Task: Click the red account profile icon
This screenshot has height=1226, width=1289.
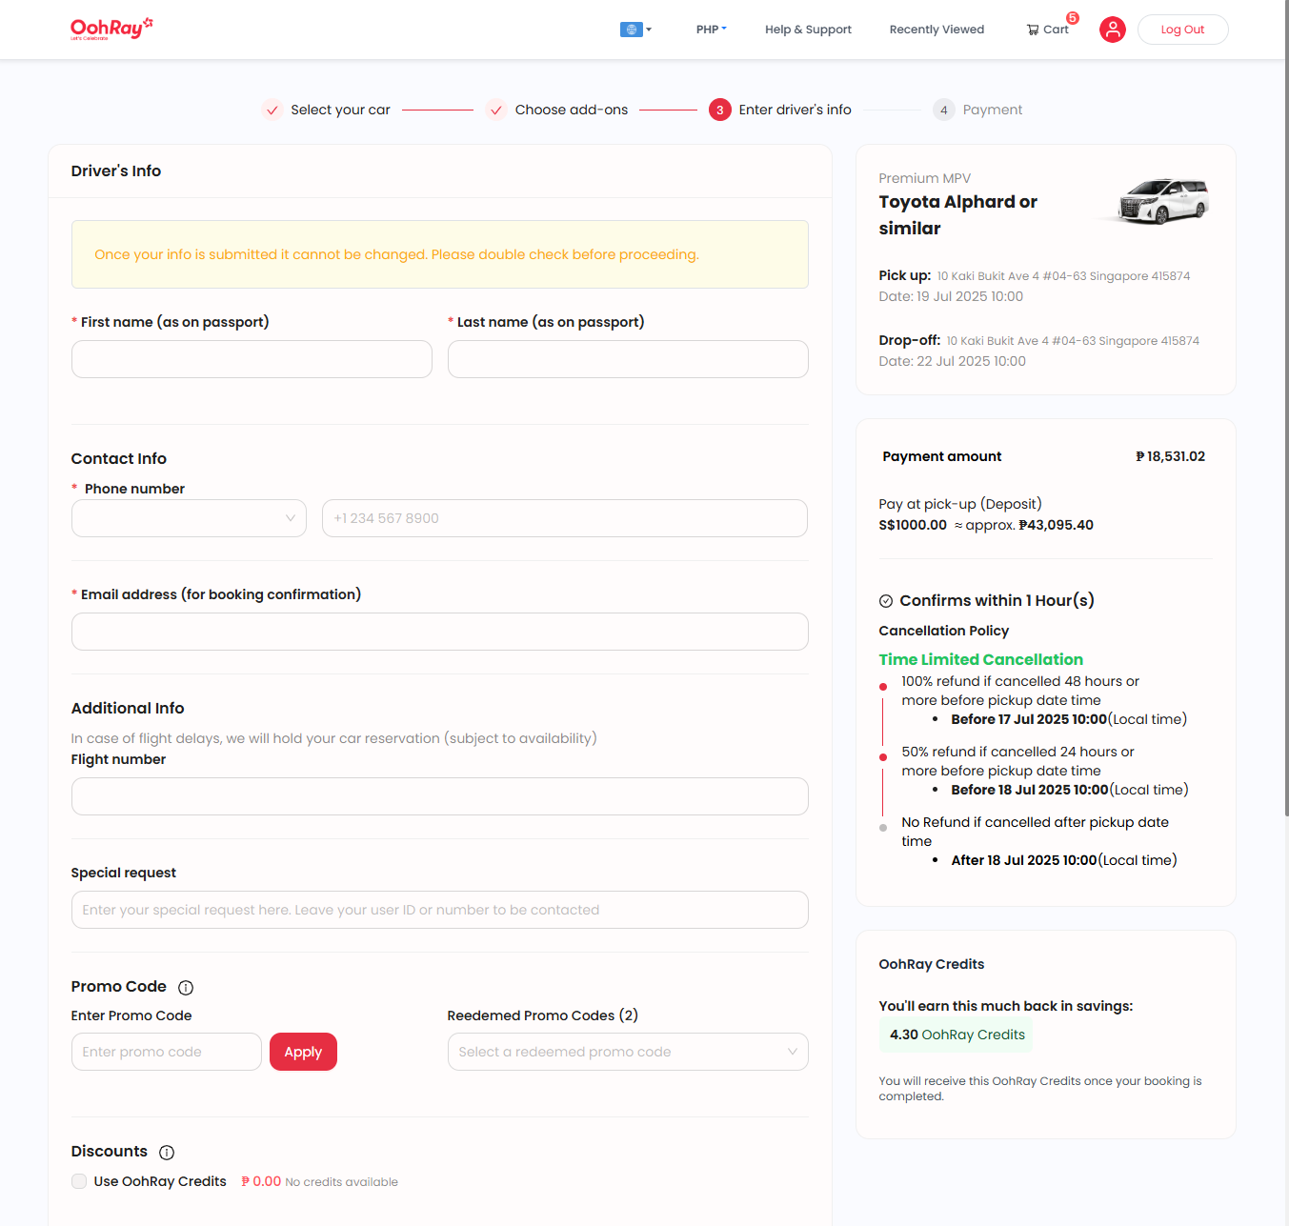Action: click(1112, 30)
